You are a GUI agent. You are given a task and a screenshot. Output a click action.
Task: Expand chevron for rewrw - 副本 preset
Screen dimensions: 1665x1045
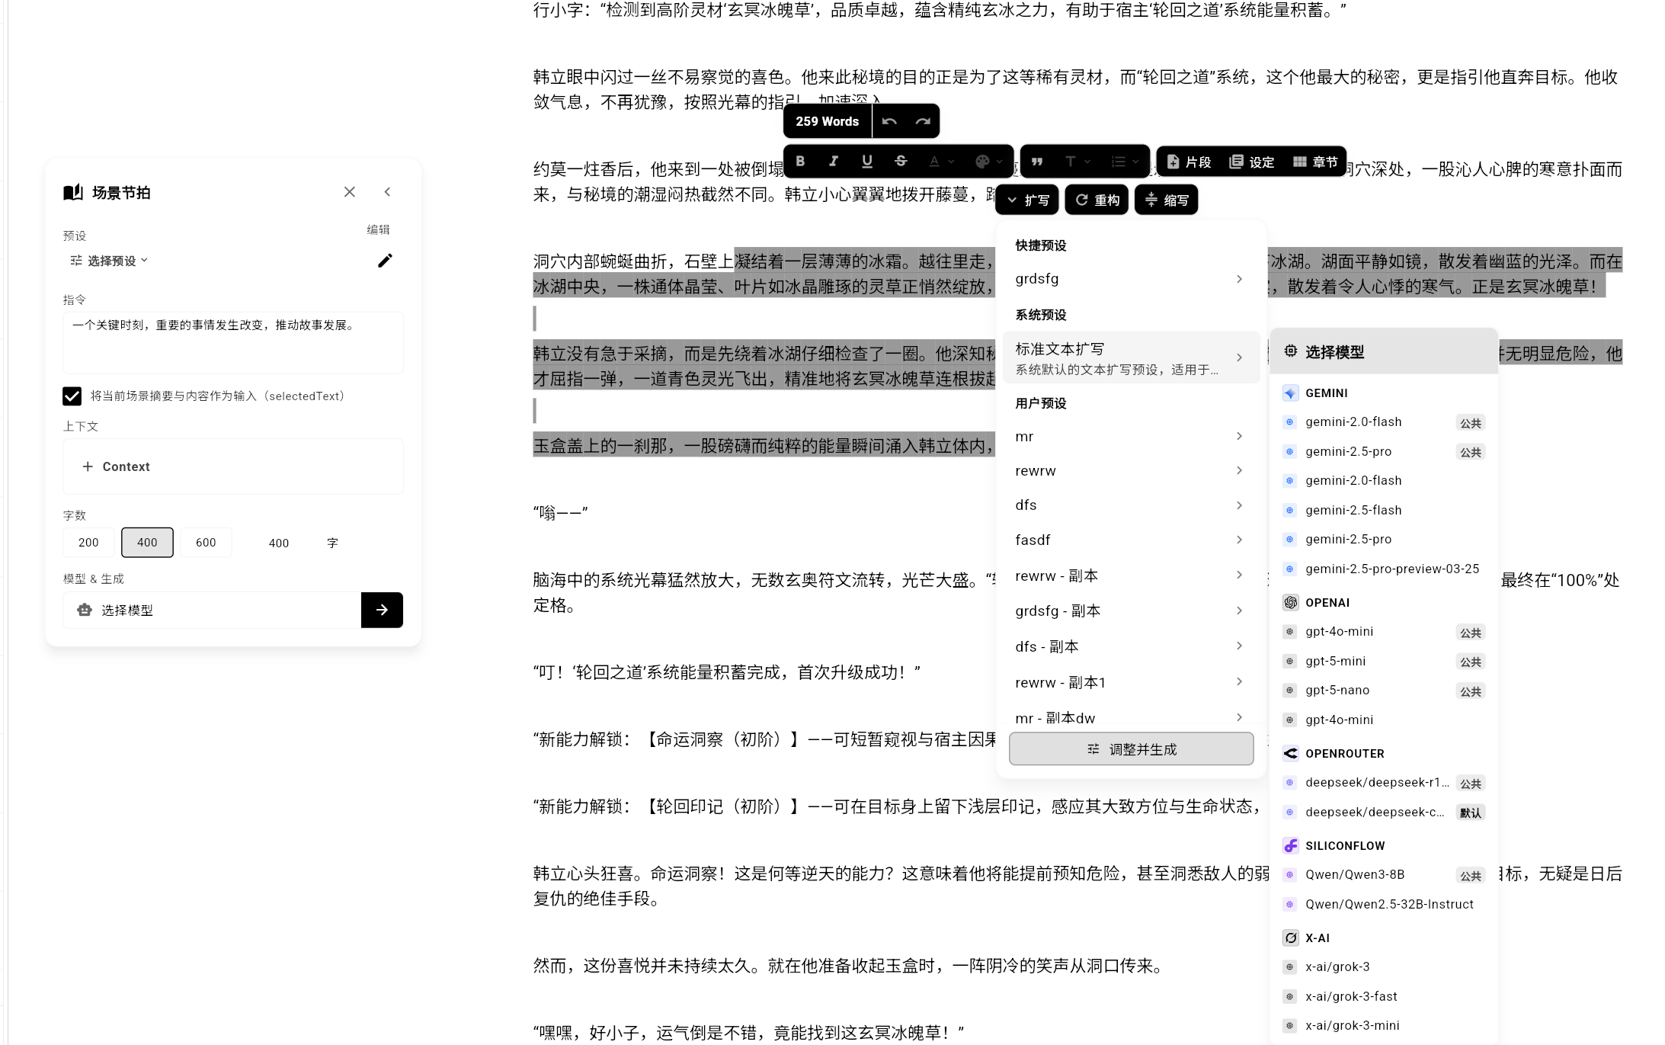(1239, 575)
